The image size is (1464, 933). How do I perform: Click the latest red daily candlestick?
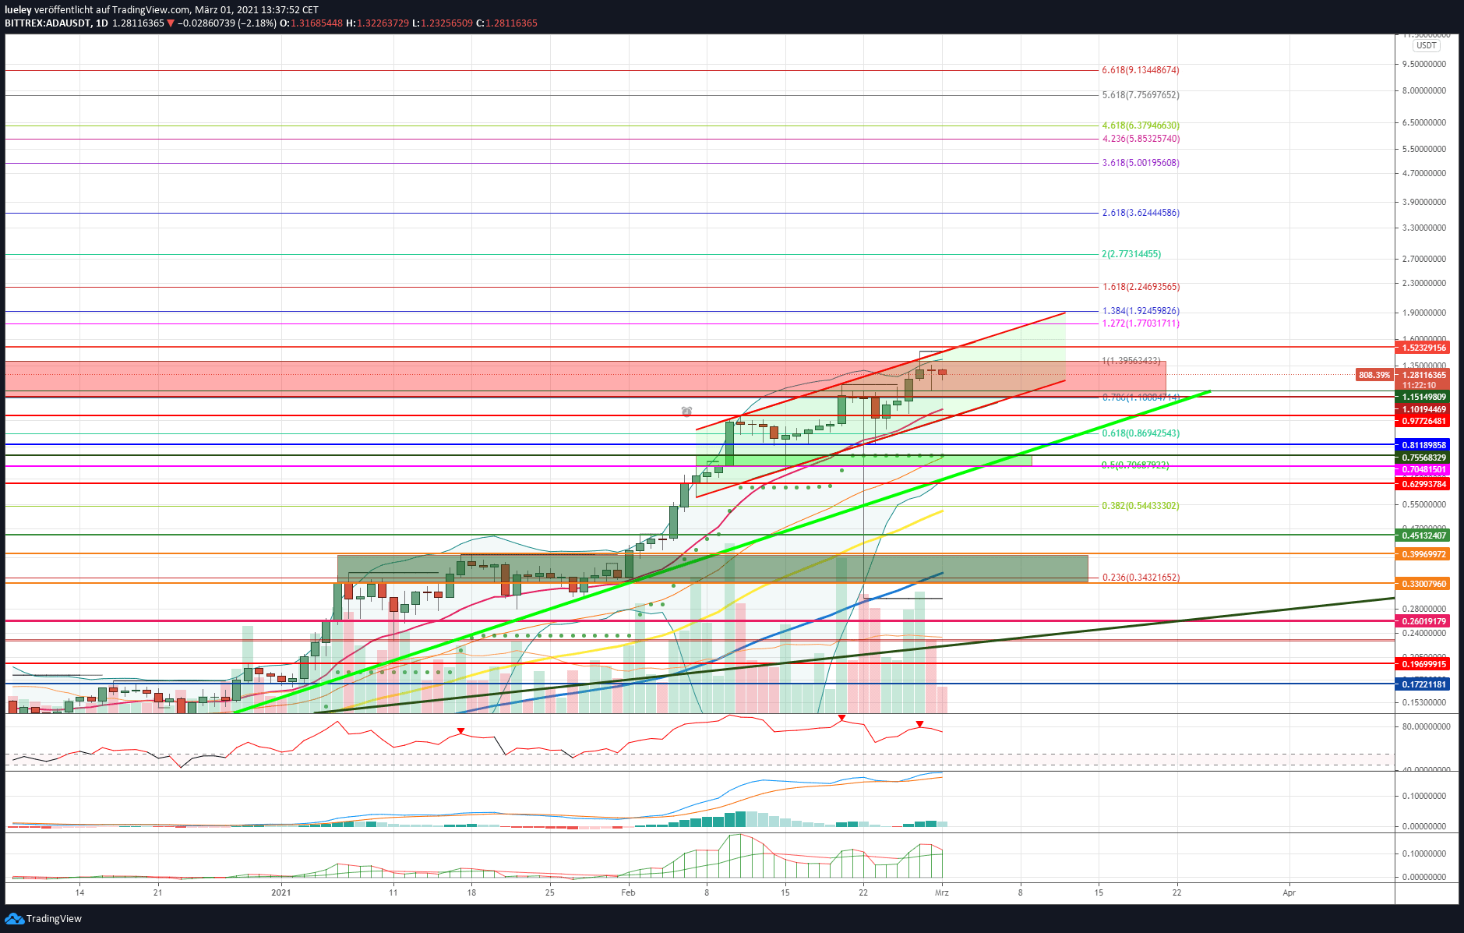[x=942, y=373]
